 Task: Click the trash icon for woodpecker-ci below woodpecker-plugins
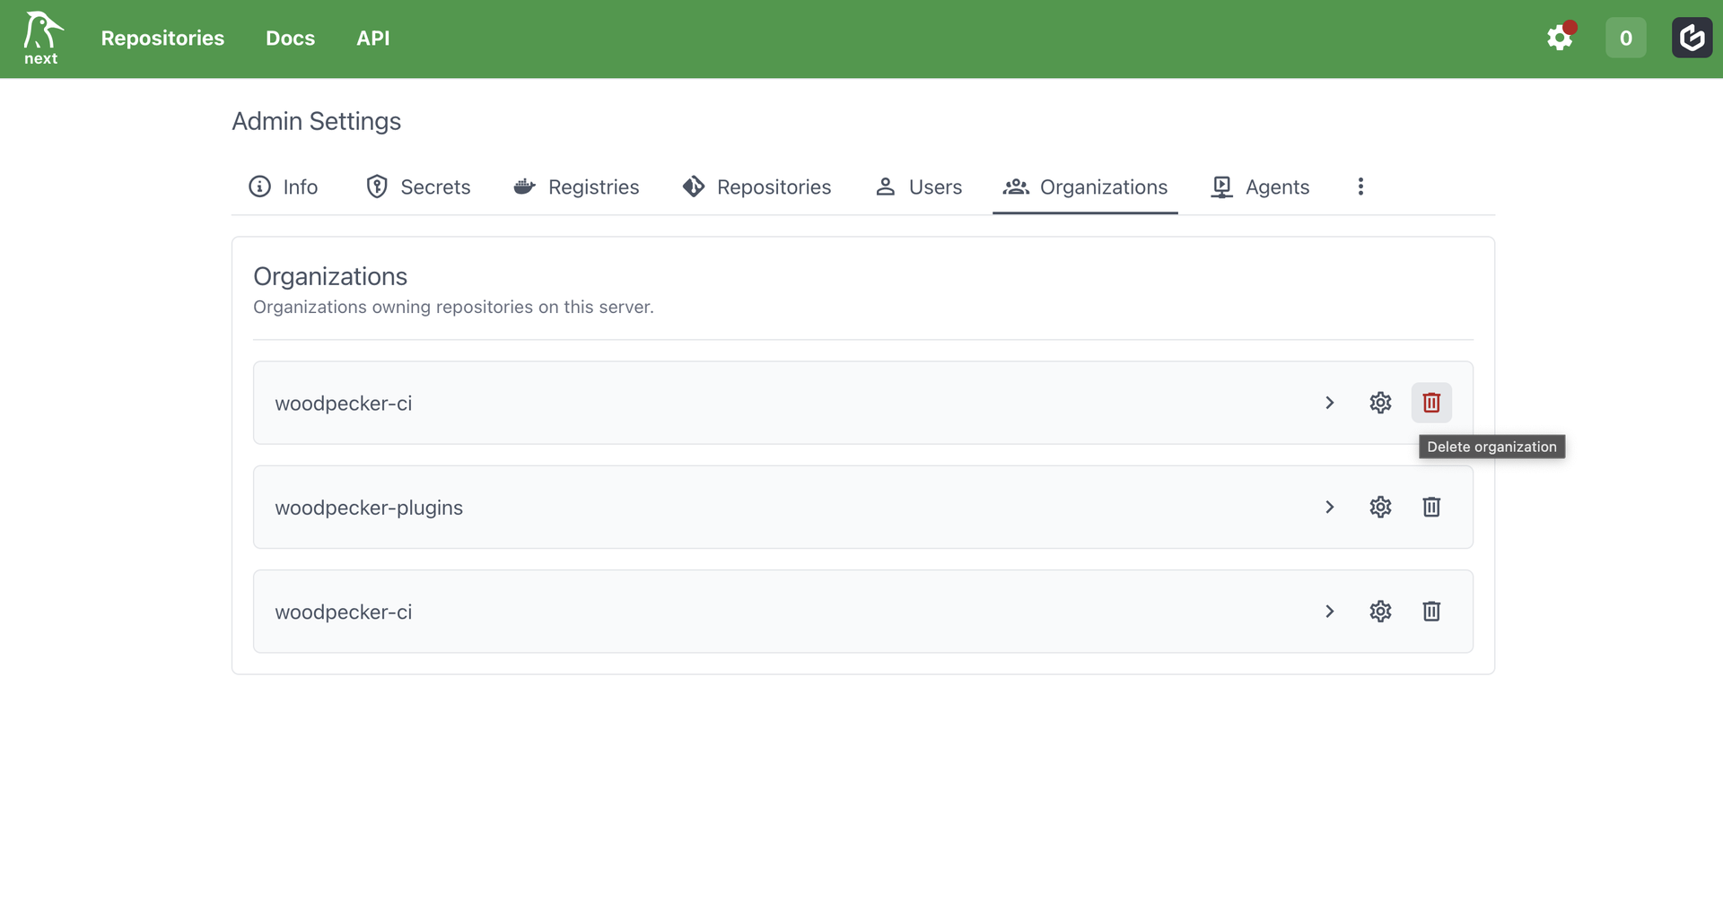tap(1431, 612)
